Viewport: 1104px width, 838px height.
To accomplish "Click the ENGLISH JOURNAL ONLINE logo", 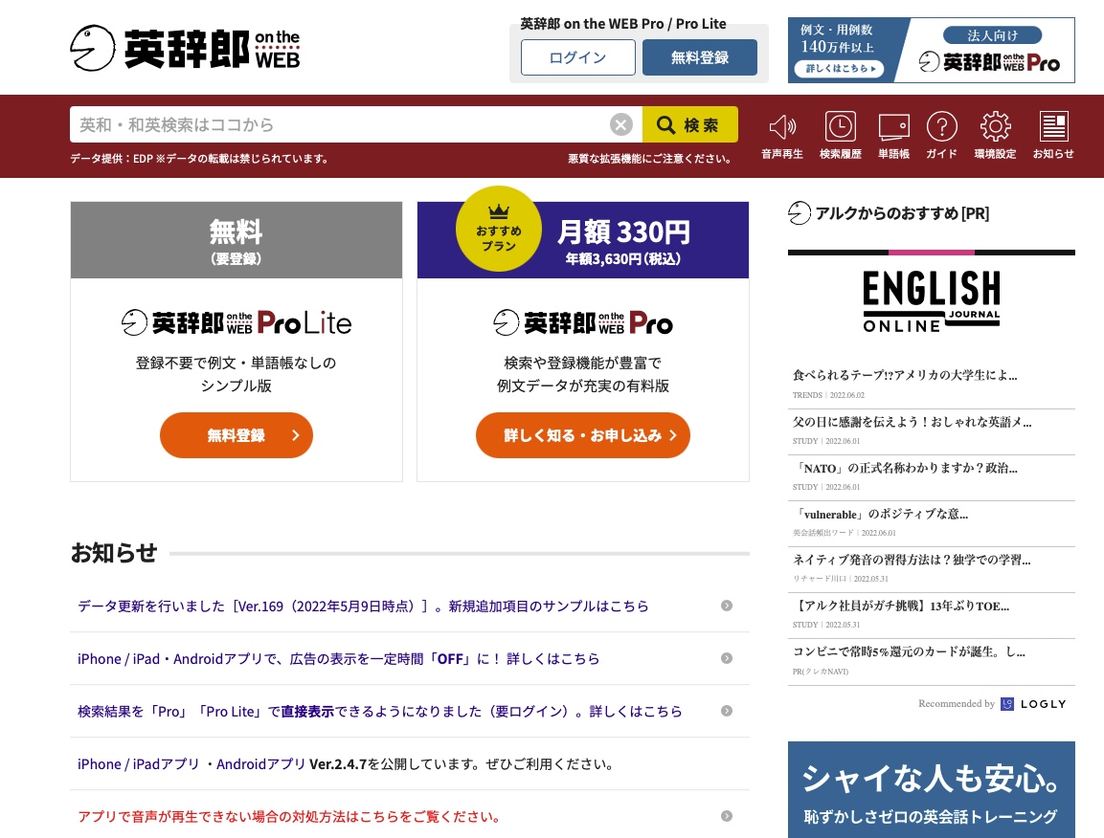I will coord(931,300).
